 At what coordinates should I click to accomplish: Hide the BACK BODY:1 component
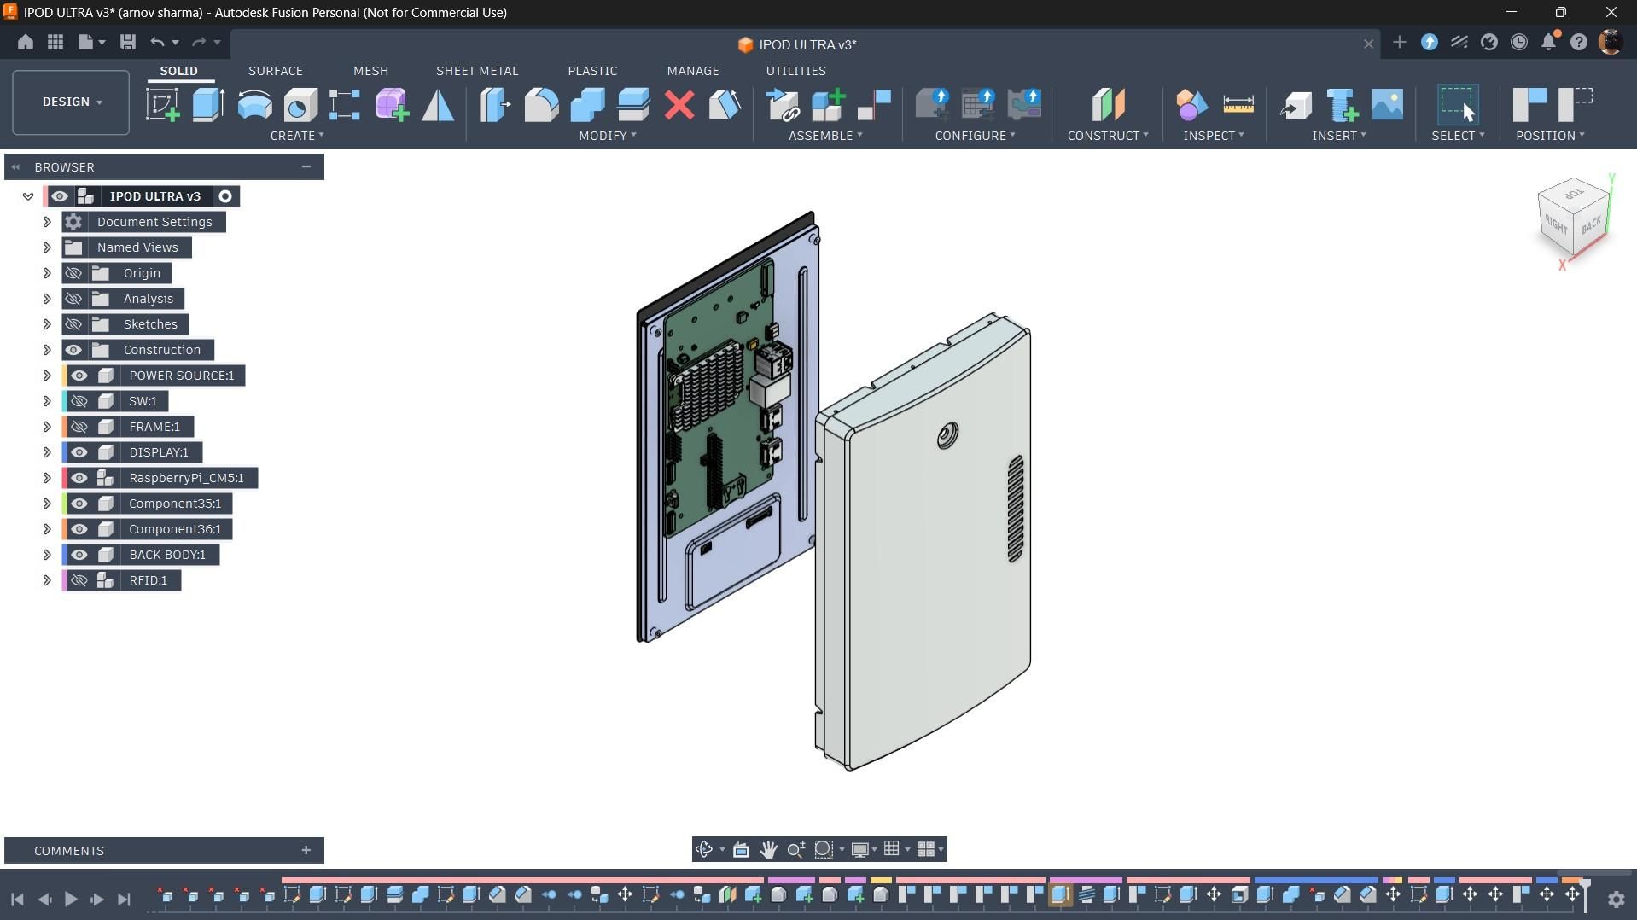pyautogui.click(x=79, y=555)
